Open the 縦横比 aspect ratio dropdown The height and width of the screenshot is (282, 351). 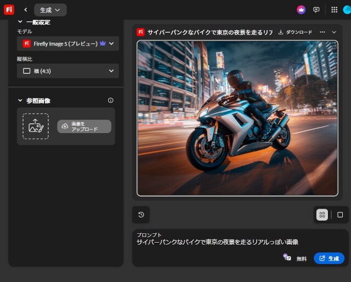68,71
